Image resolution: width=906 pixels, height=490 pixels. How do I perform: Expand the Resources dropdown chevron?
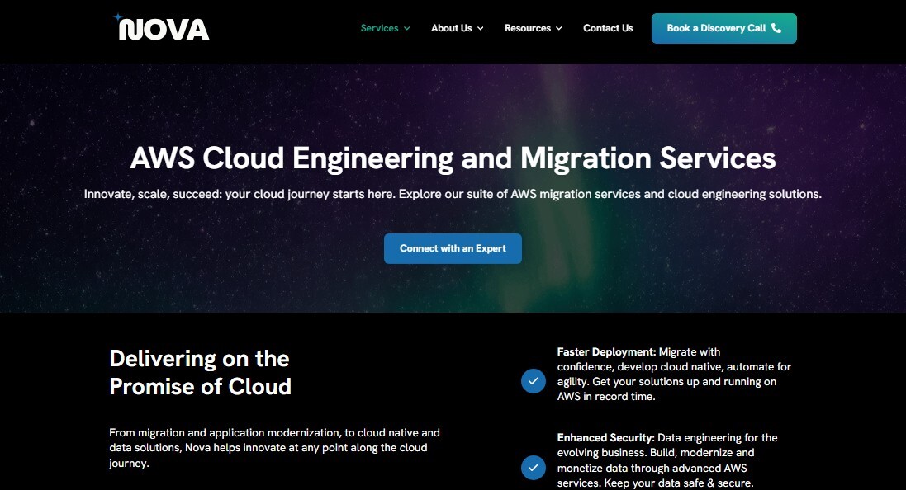558,28
